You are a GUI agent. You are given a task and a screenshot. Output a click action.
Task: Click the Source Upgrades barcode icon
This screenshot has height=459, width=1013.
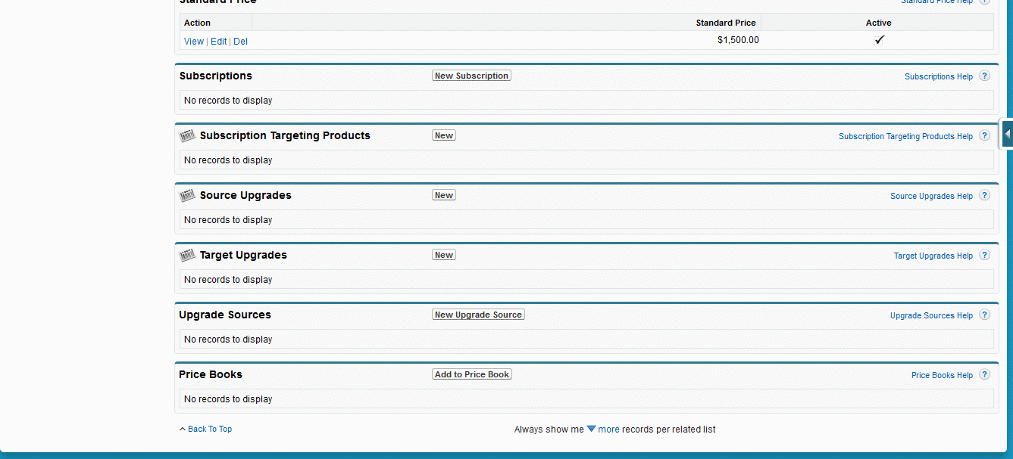(187, 196)
